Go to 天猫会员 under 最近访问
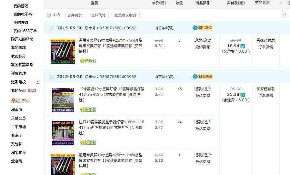290x175 pixels. click(x=18, y=118)
